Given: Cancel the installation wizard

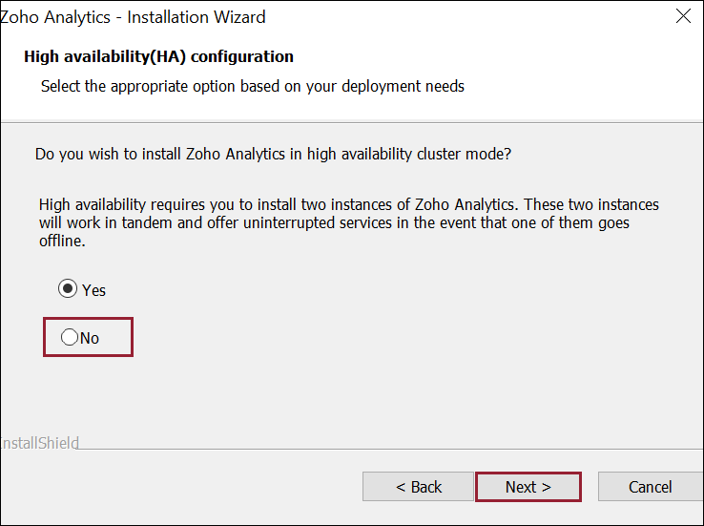Looking at the screenshot, I should [x=650, y=487].
